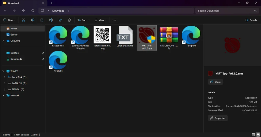The height and width of the screenshot is (137, 261).
Task: Click the Copy icon in toolbar
Action: (x=33, y=20)
